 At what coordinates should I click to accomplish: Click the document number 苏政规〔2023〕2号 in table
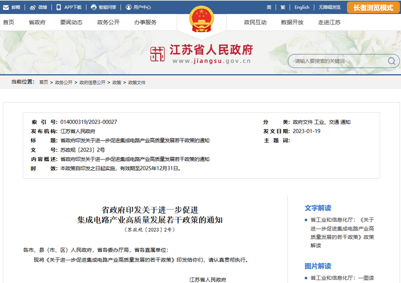pos(83,150)
